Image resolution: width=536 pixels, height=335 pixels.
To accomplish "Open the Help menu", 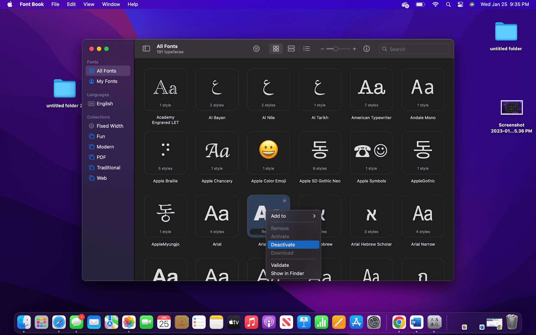I will pyautogui.click(x=133, y=4).
